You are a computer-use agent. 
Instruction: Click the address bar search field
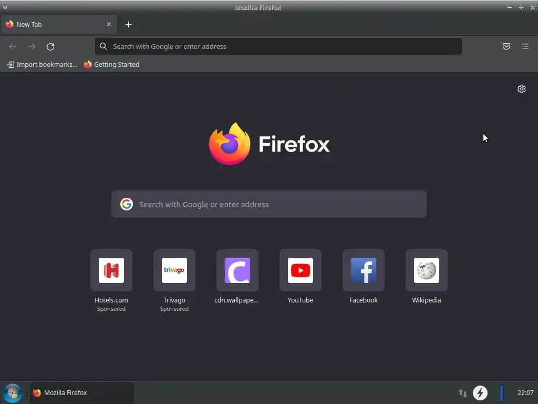click(278, 46)
